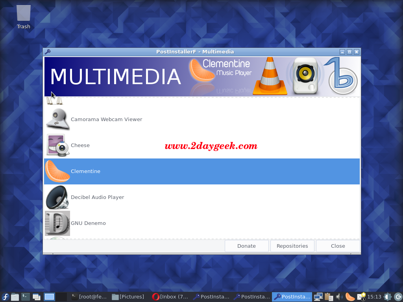The image size is (403, 302).
Task: Click the Donate button
Action: tap(246, 246)
